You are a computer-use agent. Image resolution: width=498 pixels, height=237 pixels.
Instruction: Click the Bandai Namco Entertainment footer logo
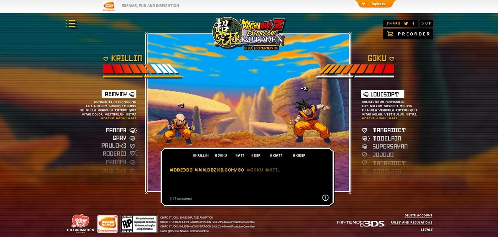(x=107, y=224)
